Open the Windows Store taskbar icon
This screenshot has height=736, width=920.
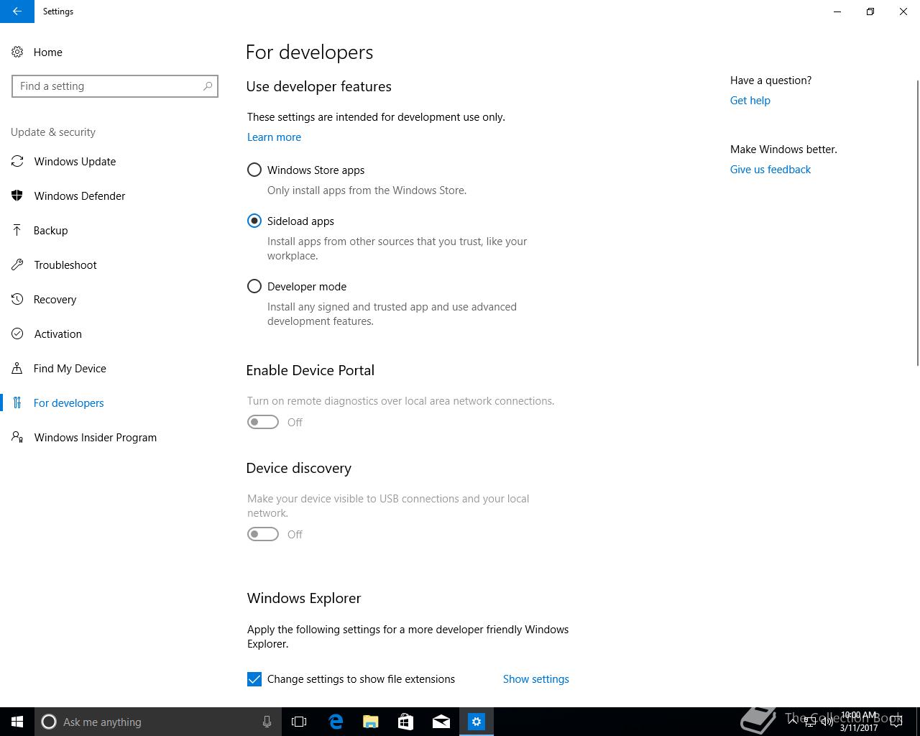(406, 722)
